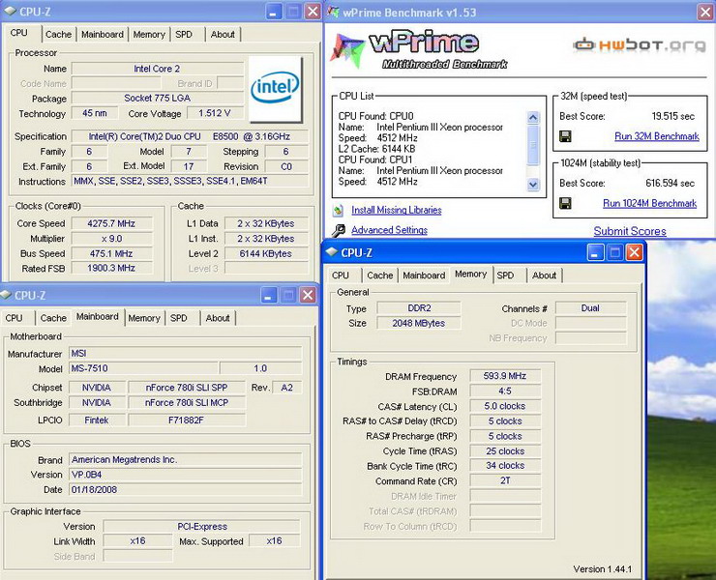Click the Multiplier x 9.0 field
716x580 pixels.
(x=111, y=239)
